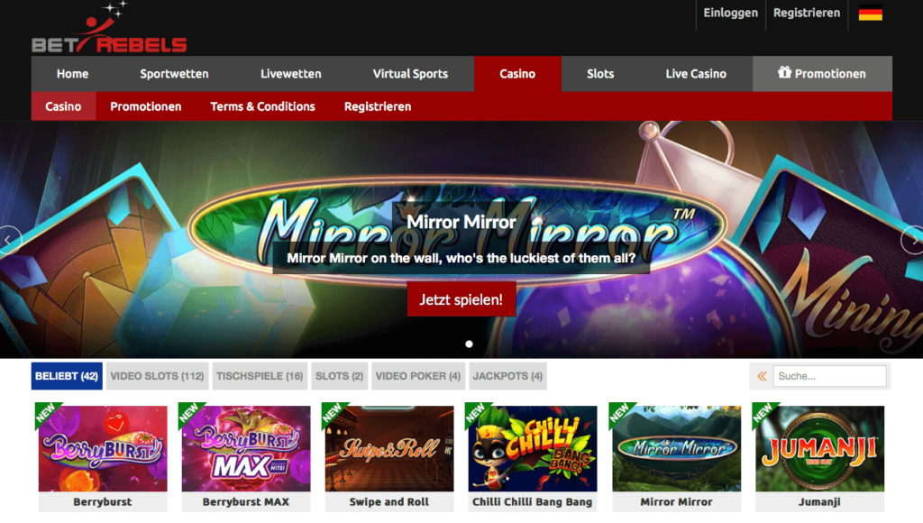Click the Jetzt spielen! button

pos(461,299)
